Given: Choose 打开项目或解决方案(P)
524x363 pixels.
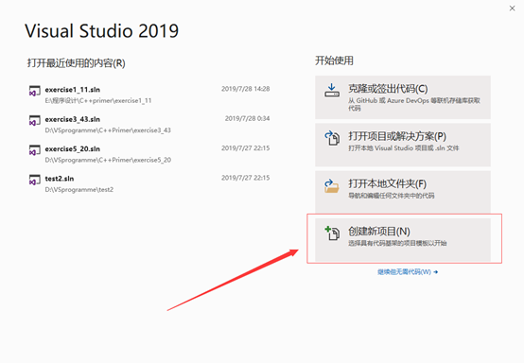Looking at the screenshot, I should (403, 145).
